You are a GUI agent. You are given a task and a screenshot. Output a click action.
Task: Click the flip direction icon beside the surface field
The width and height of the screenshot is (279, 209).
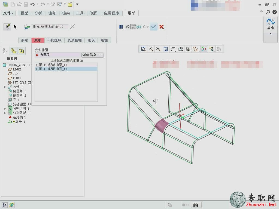point(72,27)
